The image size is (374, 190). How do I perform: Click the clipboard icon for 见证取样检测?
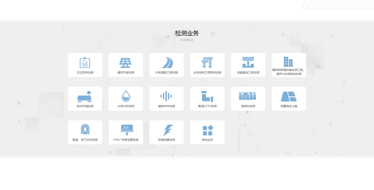click(85, 62)
